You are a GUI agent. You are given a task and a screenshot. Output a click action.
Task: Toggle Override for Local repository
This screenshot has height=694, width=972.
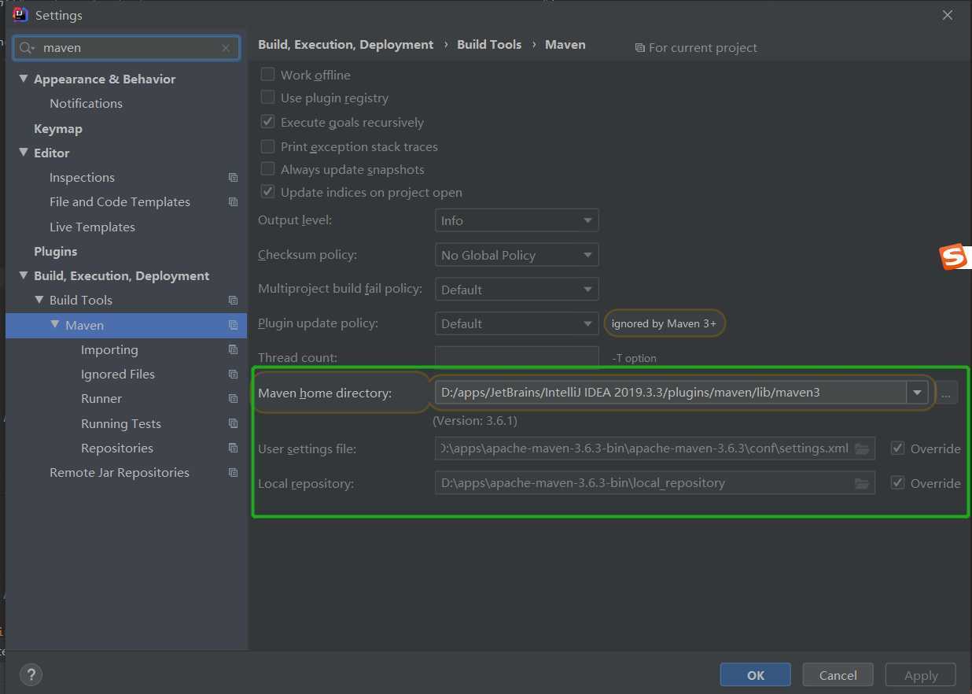897,483
